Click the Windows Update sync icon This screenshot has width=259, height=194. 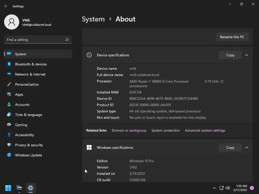(x=9, y=155)
